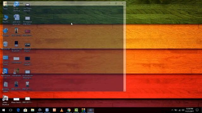The width and height of the screenshot is (202, 113).
Task: Open the Battle Of Empire desktop file
Action: pos(27,47)
